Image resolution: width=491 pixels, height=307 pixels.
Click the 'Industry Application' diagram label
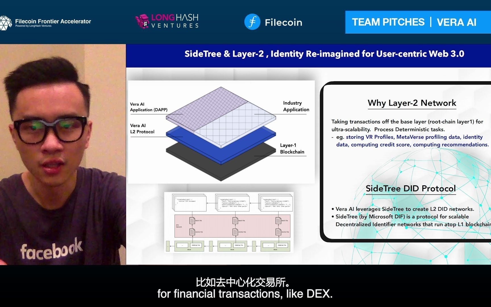pyautogui.click(x=296, y=106)
